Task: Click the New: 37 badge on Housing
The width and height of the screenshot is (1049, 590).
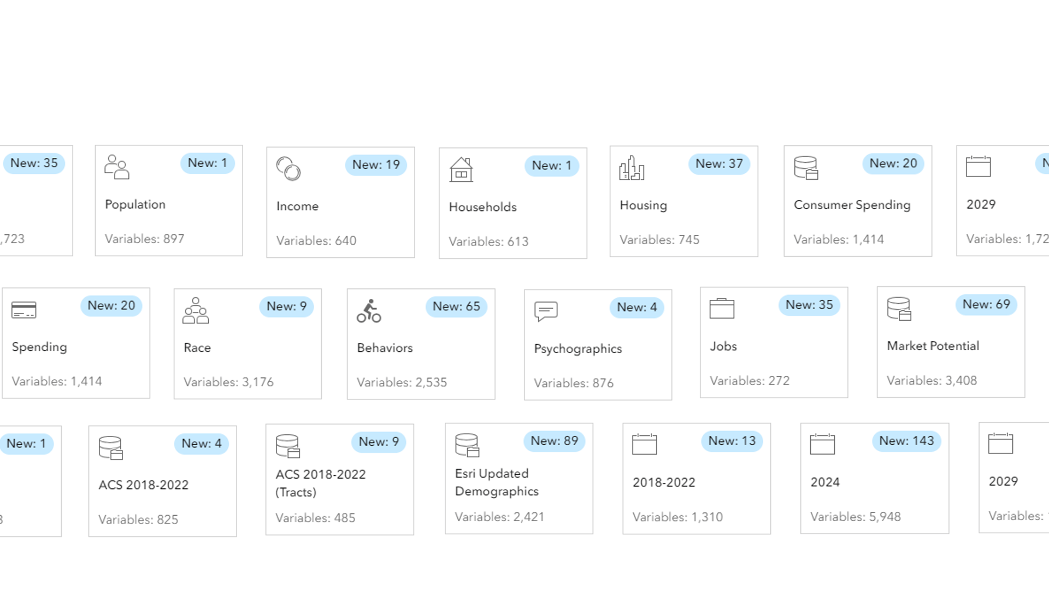Action: [x=720, y=163]
